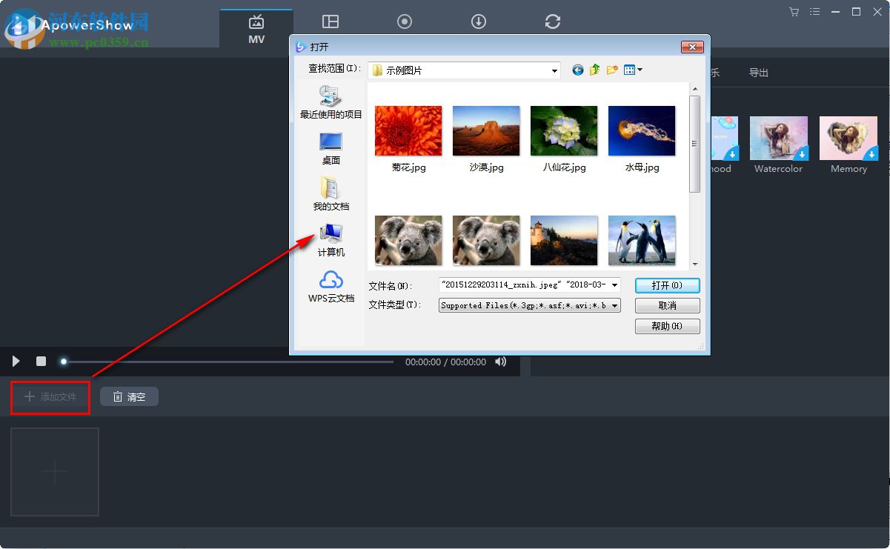Image resolution: width=890 pixels, height=549 pixels.
Task: Select the Watercolor theme
Action: click(778, 139)
